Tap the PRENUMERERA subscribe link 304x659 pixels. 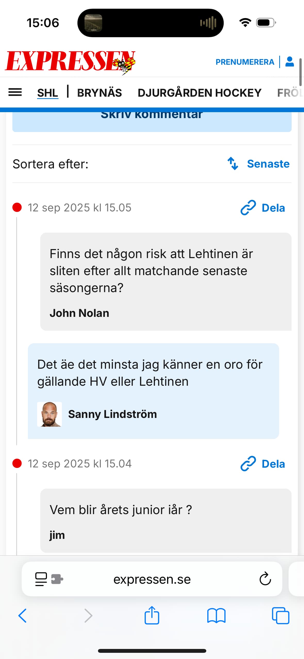coord(245,62)
